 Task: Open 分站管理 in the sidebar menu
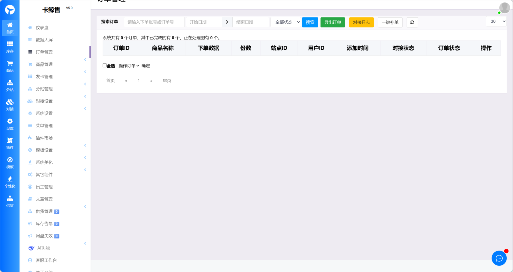[44, 89]
